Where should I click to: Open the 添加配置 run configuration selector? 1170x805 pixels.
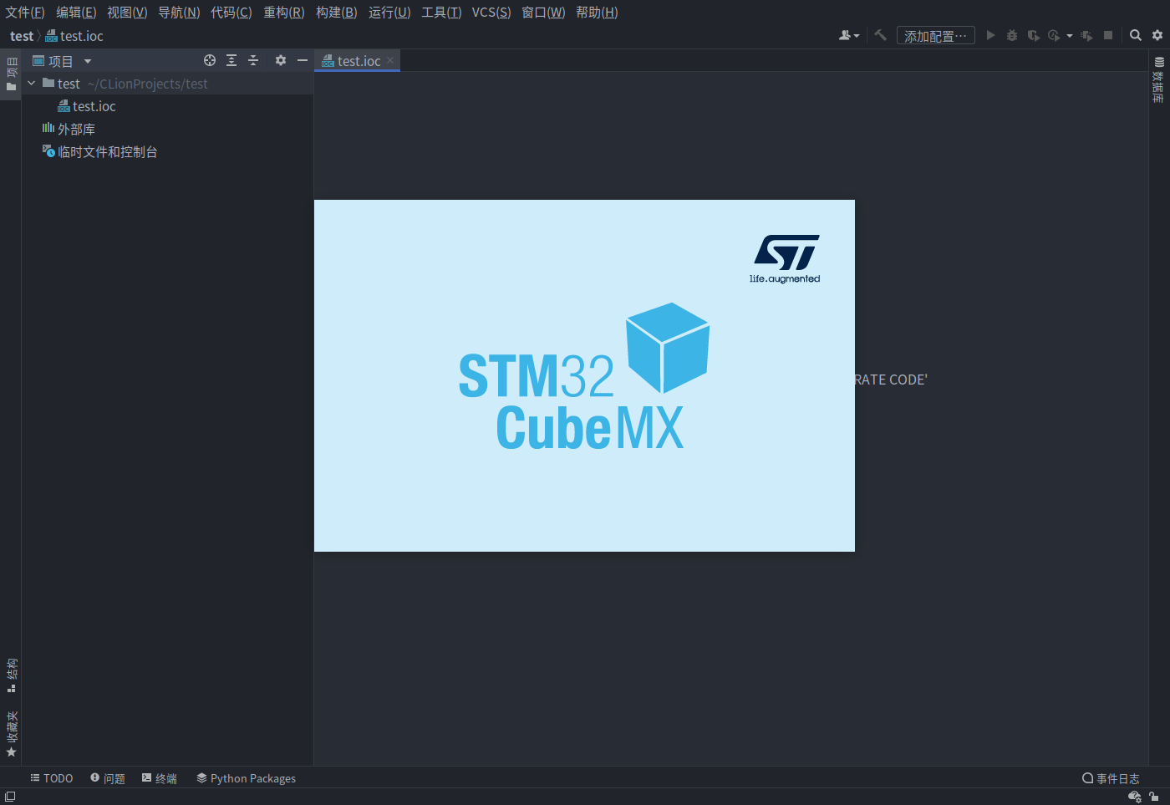click(x=935, y=35)
